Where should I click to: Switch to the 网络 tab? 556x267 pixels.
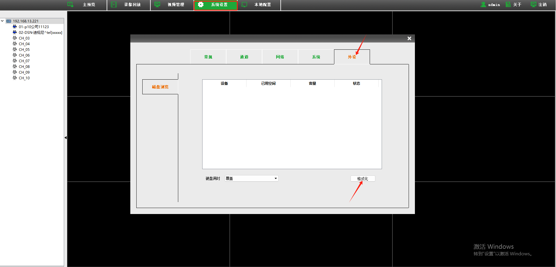click(x=280, y=57)
